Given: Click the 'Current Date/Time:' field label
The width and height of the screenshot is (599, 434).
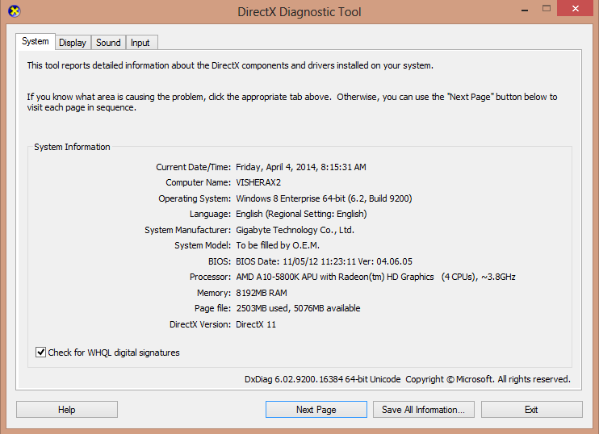Looking at the screenshot, I should pyautogui.click(x=193, y=167).
